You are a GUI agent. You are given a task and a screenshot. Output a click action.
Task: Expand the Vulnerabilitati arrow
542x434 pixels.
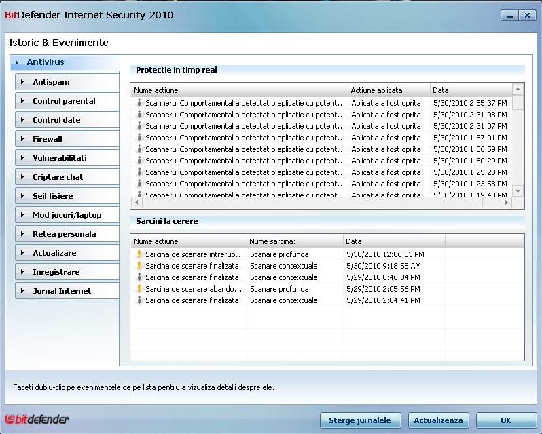tap(22, 157)
